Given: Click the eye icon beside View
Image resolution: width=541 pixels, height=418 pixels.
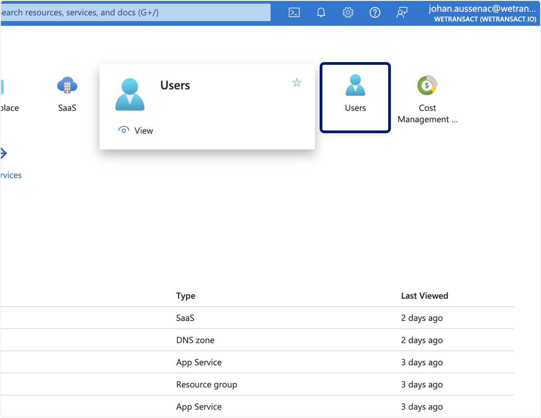Looking at the screenshot, I should (124, 130).
